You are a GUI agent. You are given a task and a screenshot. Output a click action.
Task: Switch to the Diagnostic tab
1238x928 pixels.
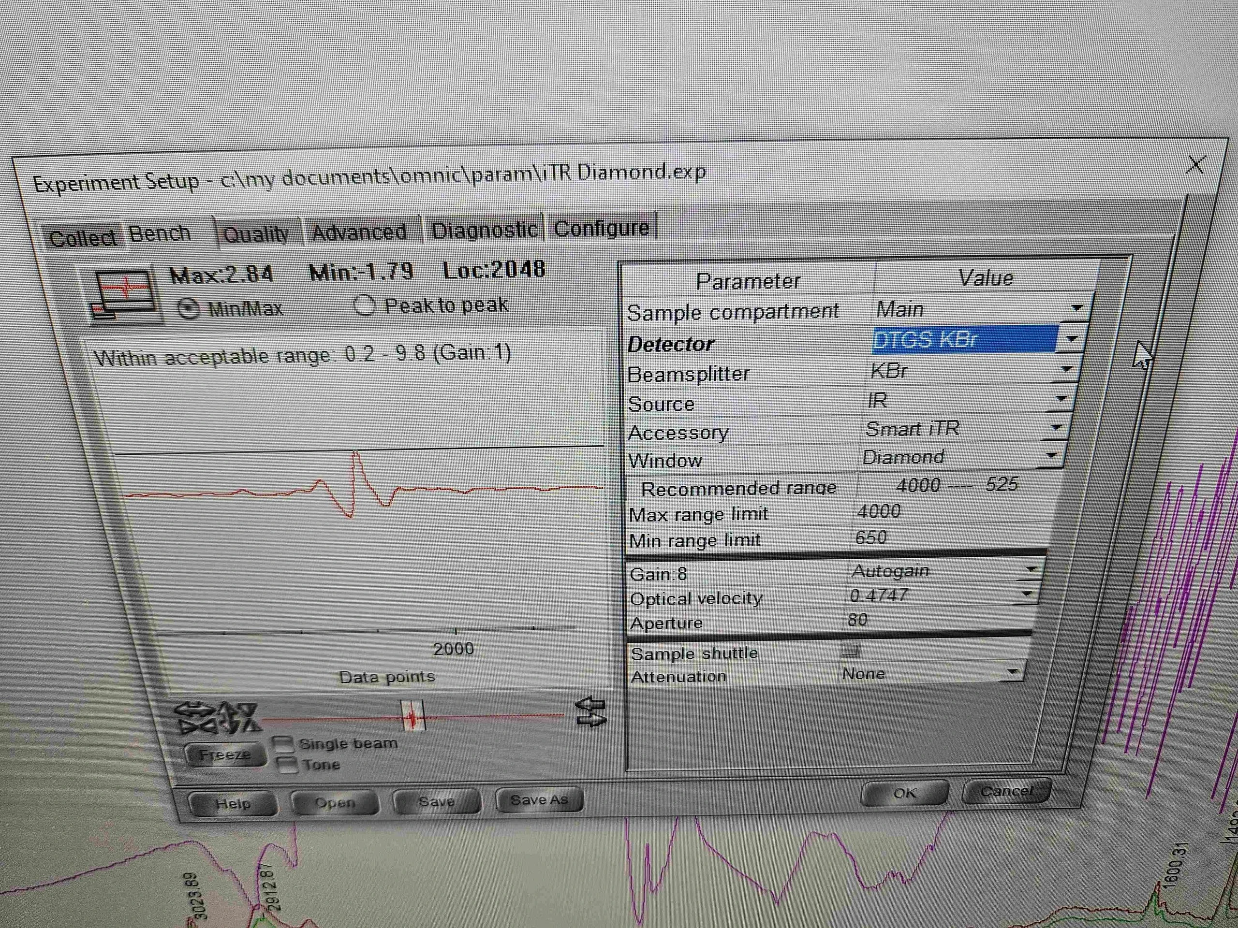484,230
